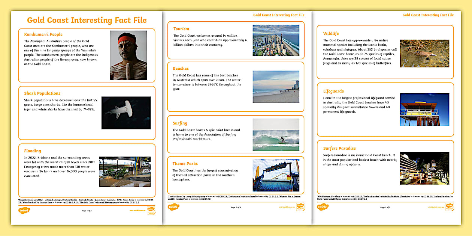Click the Kombumerri man portrait photo

pyautogui.click(x=128, y=55)
